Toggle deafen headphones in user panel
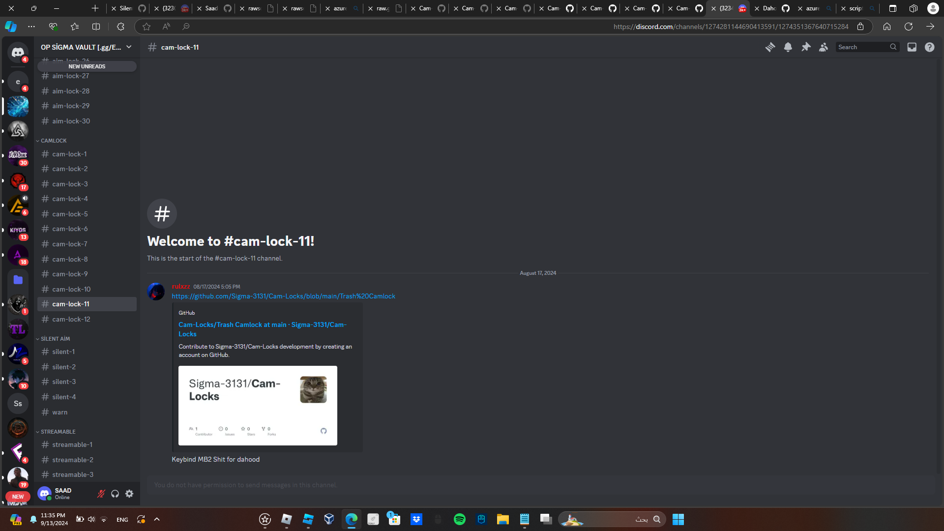Screen dimensions: 944x531 [x=115, y=494]
